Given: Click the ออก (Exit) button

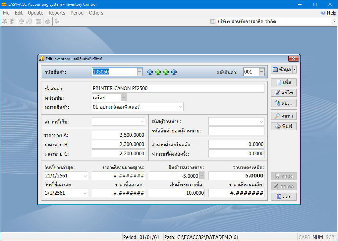Looking at the screenshot, I should pos(284,197).
